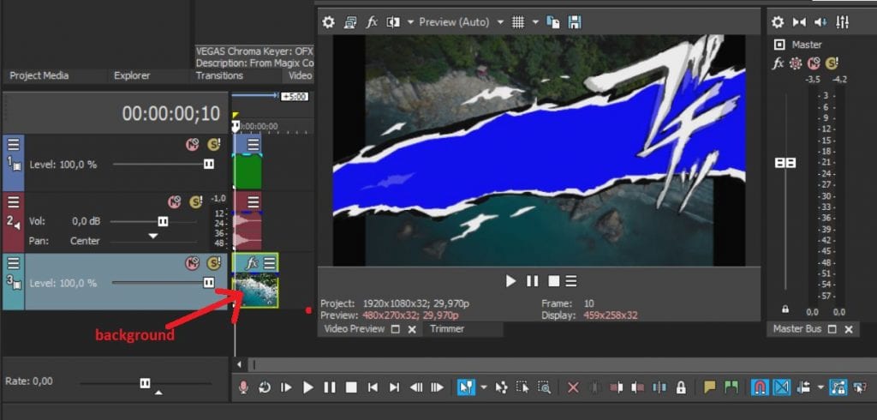Click the red delete X in toolbar
The width and height of the screenshot is (877, 420).
coord(574,388)
